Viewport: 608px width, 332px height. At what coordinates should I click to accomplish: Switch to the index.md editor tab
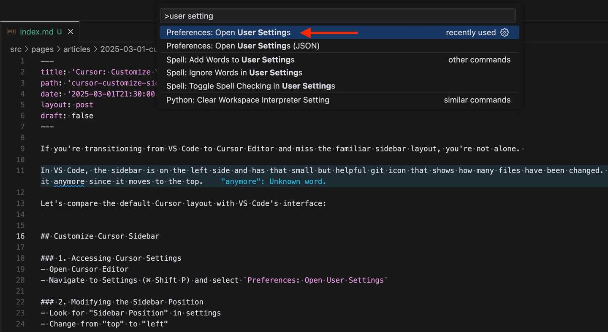[x=36, y=31]
